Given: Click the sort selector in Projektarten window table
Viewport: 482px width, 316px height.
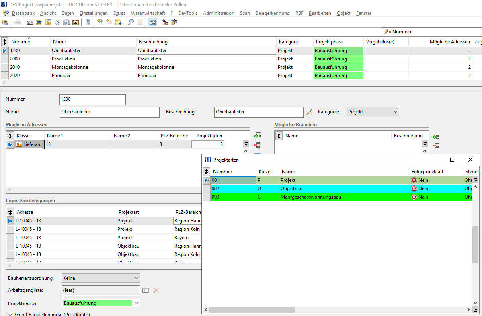Looking at the screenshot, I should click(x=207, y=172).
